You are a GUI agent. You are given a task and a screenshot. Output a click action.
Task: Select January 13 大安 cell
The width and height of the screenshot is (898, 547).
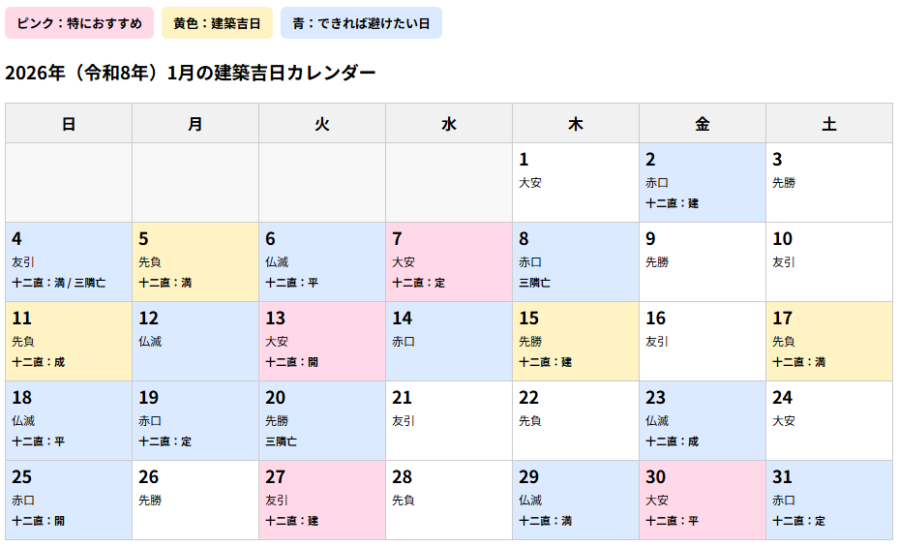322,342
